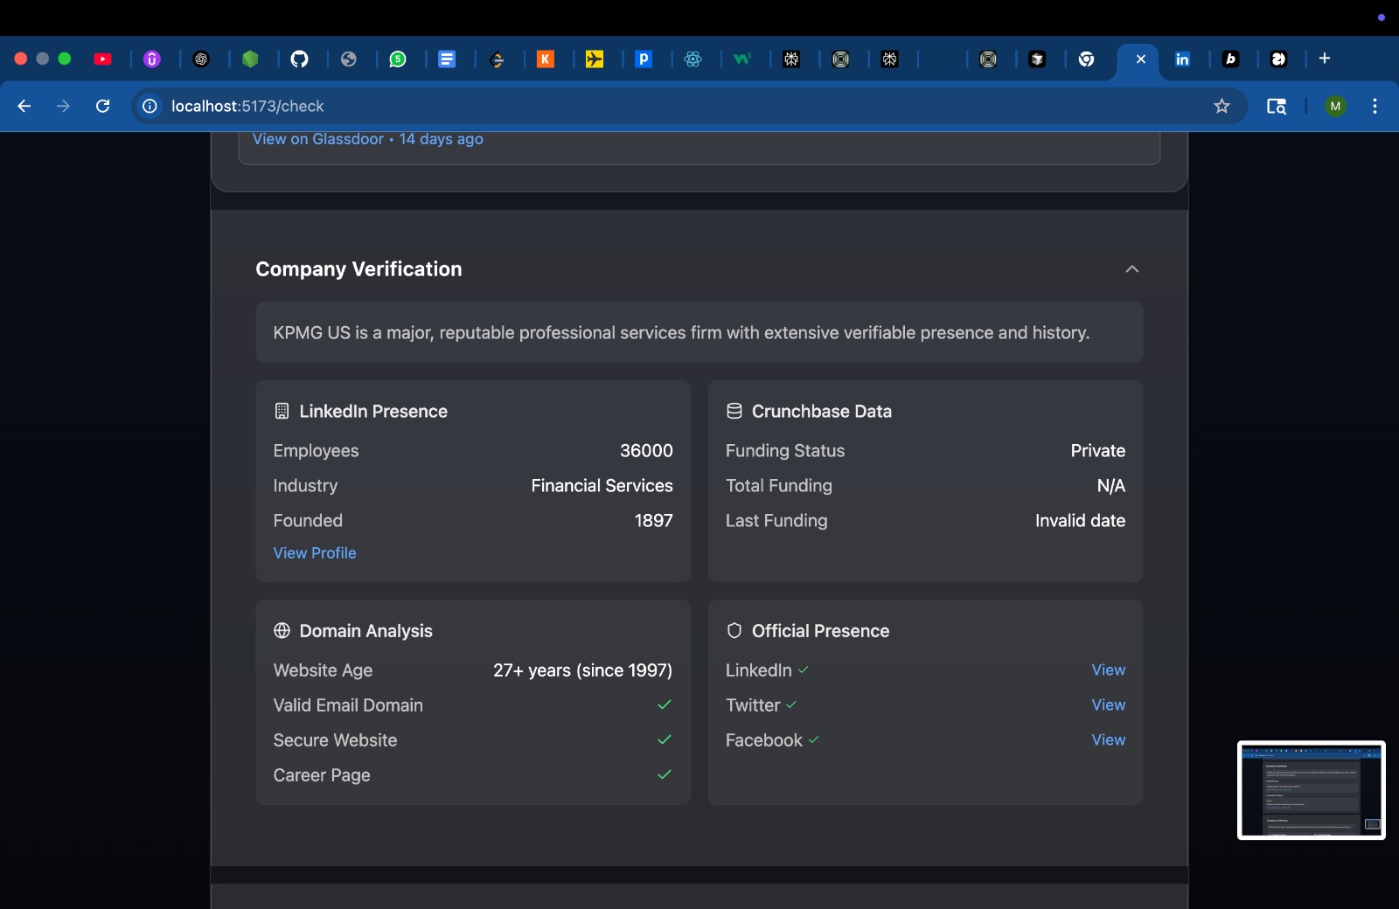Viewport: 1399px width, 909px height.
Task: Open the blue P tab
Action: [644, 59]
